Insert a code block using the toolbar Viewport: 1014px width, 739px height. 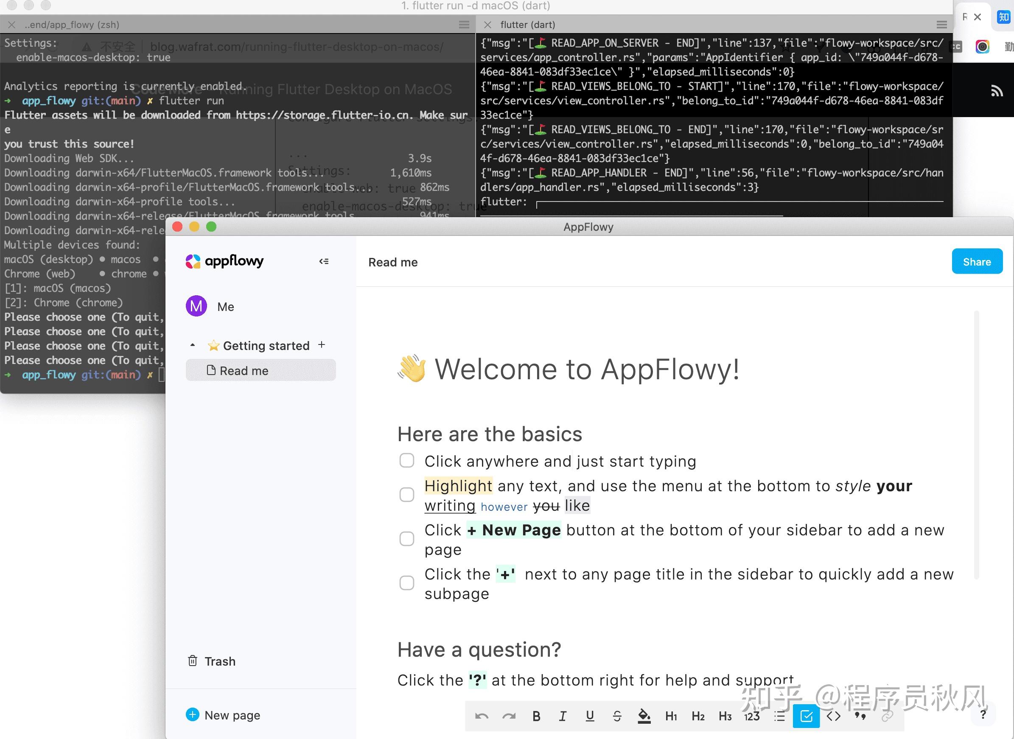834,716
